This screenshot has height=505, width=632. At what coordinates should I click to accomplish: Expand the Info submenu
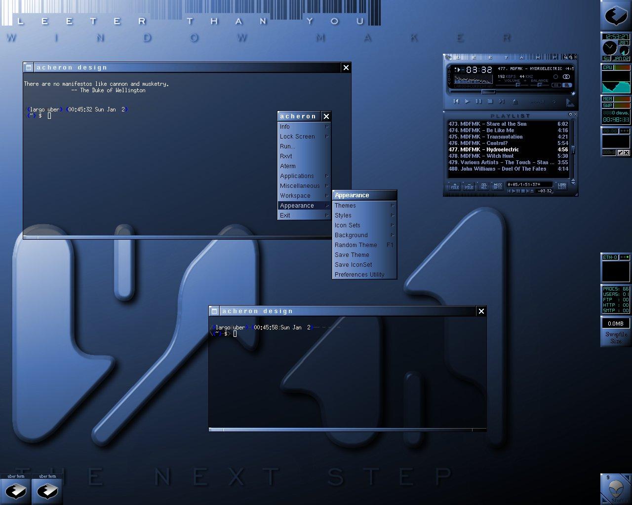pos(304,127)
